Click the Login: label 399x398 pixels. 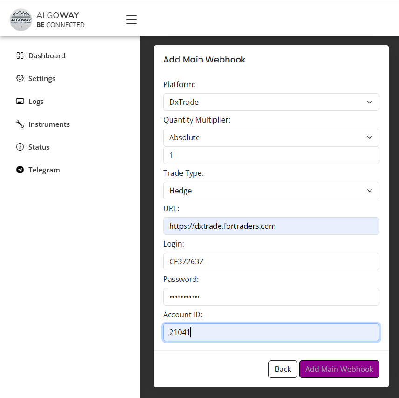tap(173, 244)
